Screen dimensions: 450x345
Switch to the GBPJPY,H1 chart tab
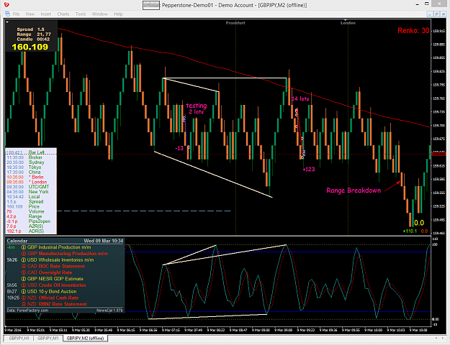(19, 339)
